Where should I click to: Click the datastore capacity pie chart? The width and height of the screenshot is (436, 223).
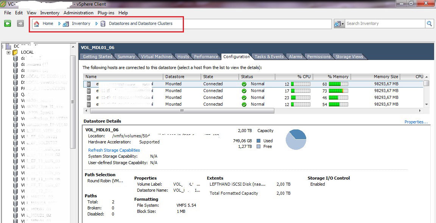(x=296, y=140)
